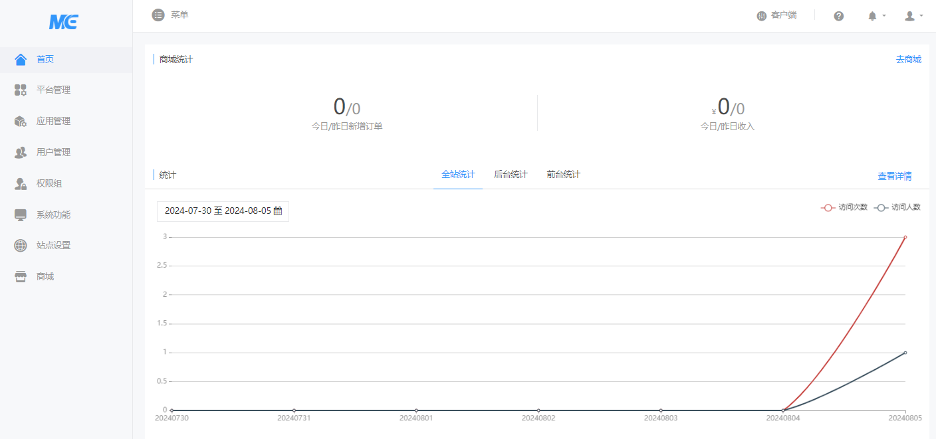Open 平台管理 via its grid icon
936x439 pixels.
21,90
